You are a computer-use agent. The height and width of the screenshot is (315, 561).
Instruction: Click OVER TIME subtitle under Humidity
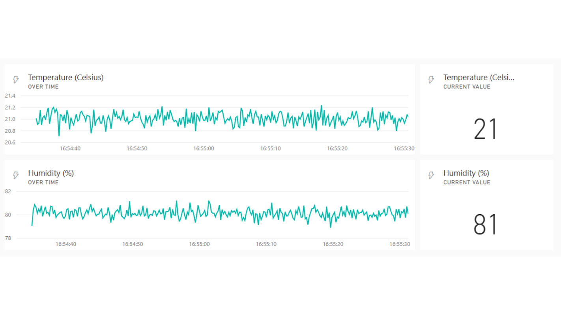pyautogui.click(x=43, y=182)
